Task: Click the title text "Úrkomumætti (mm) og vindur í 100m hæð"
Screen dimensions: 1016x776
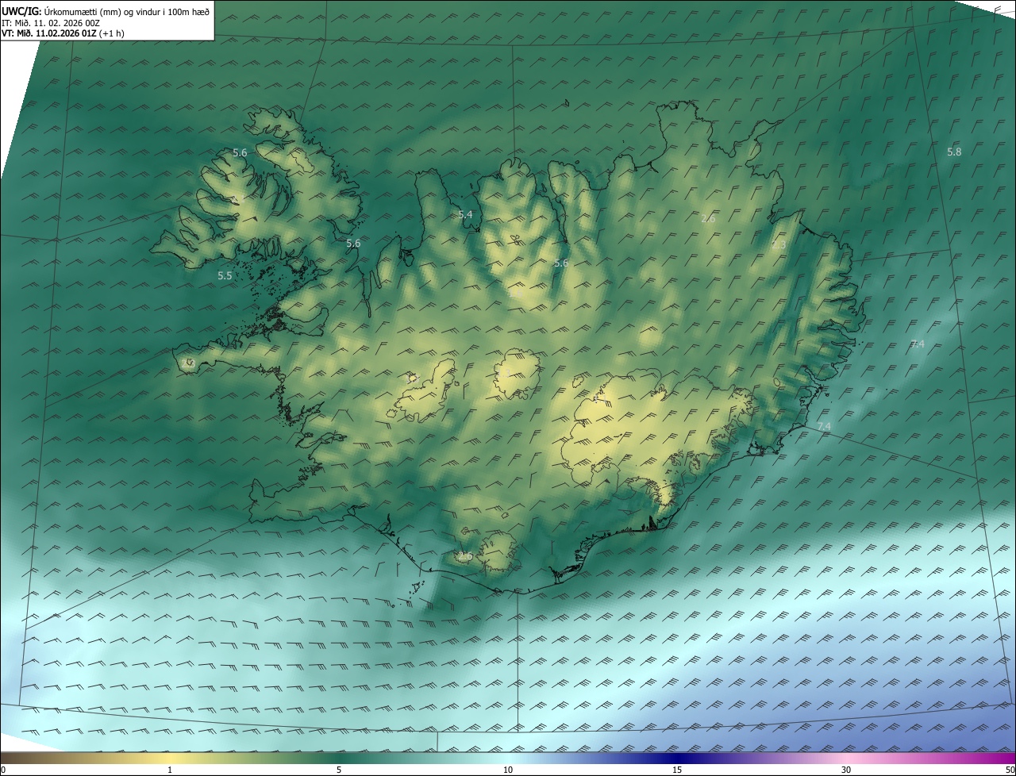Action: [128, 12]
